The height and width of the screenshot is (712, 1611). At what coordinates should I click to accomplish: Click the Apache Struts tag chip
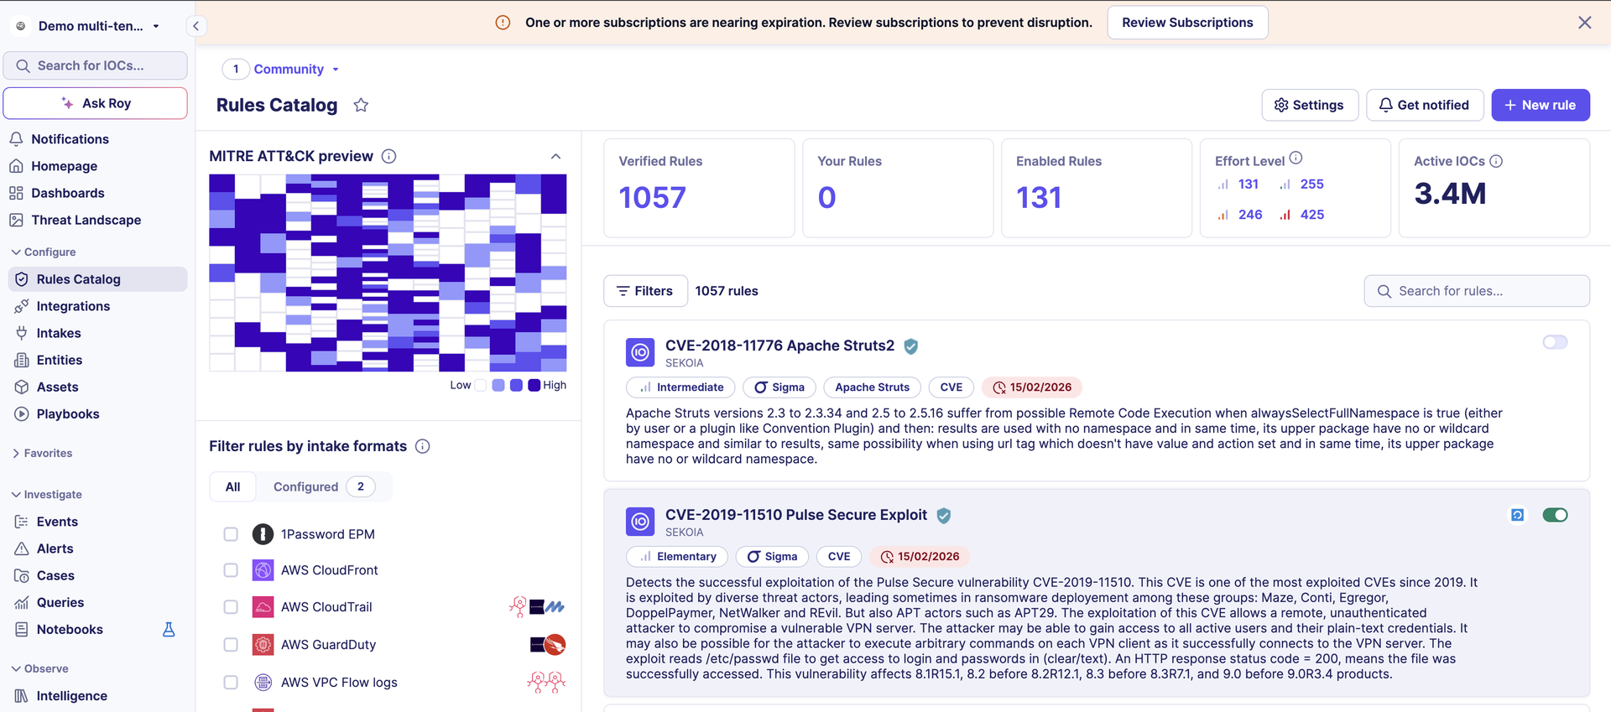tap(872, 387)
